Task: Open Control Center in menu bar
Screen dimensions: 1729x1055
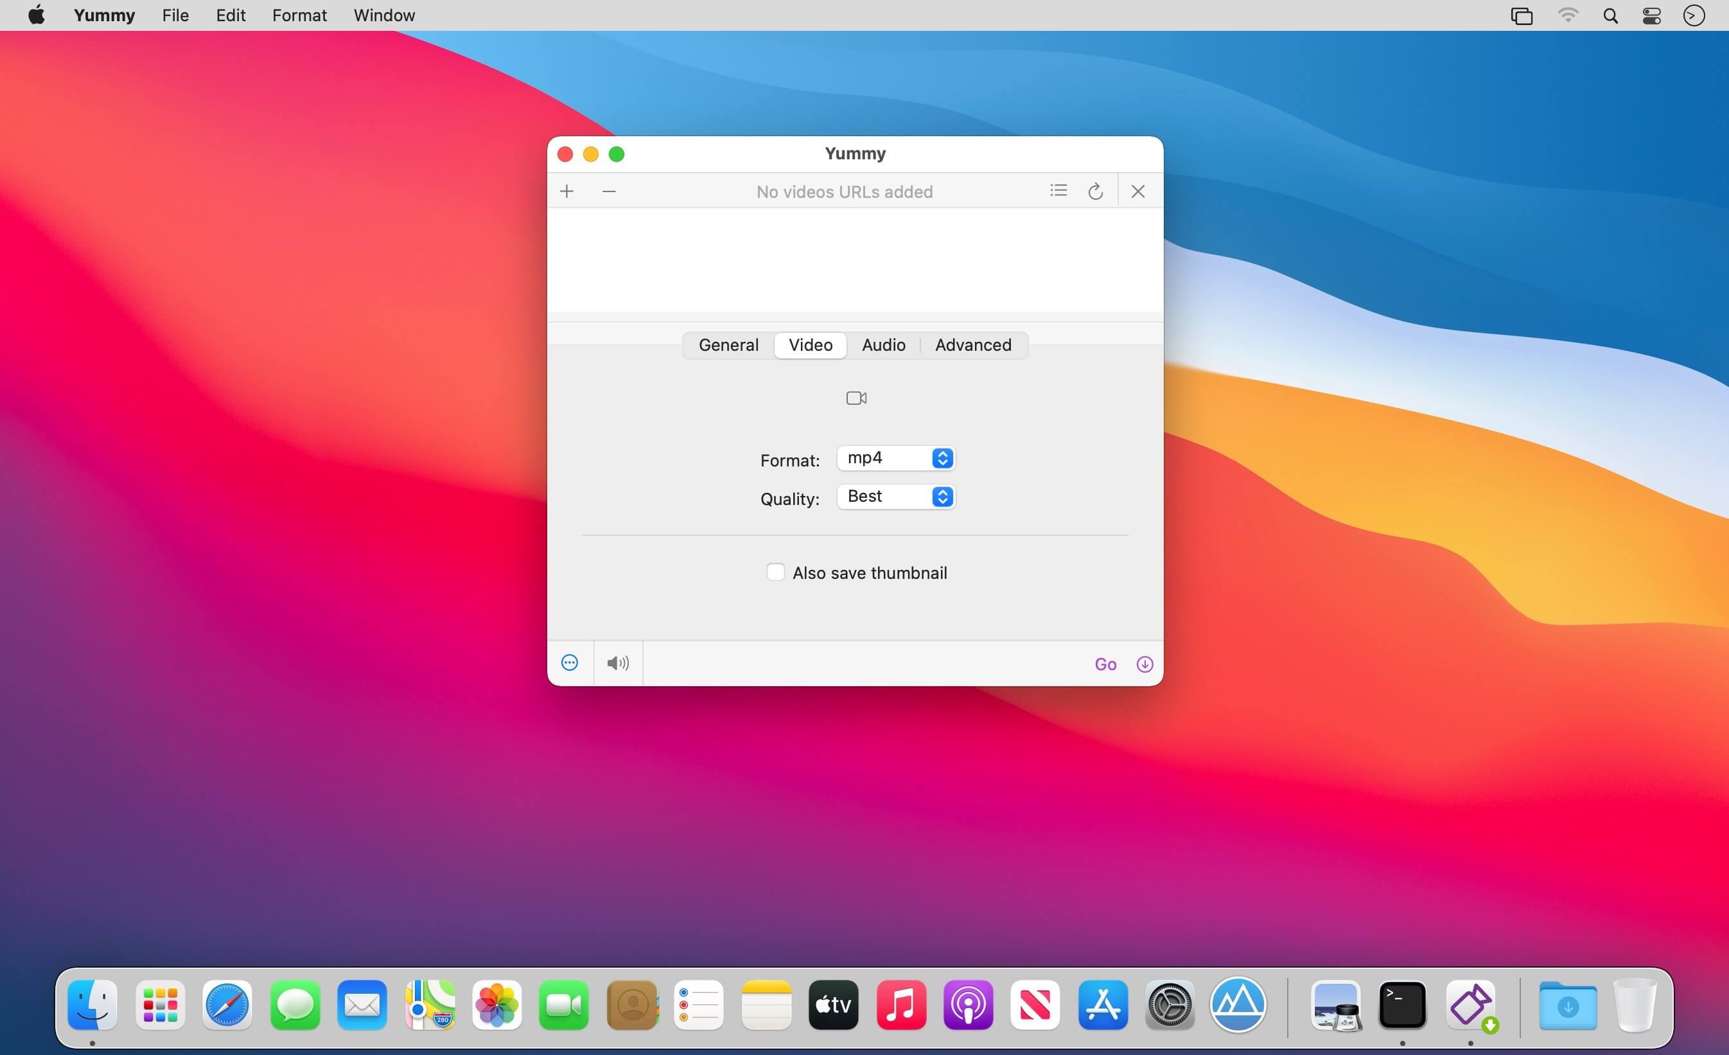Action: click(x=1652, y=15)
